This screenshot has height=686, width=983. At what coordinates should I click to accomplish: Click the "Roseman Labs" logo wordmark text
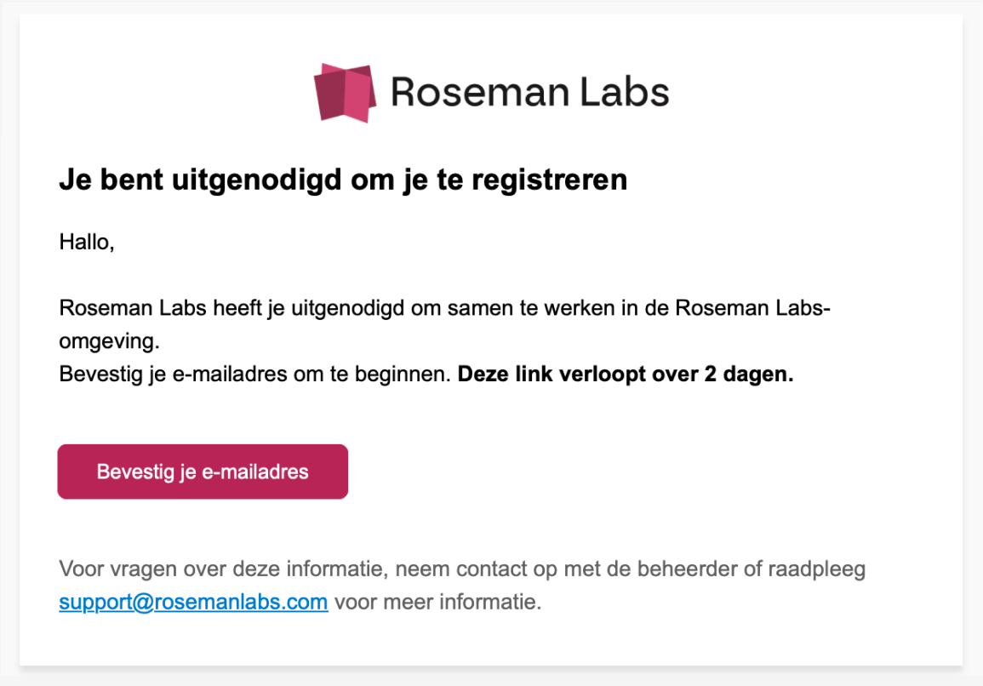(x=529, y=92)
